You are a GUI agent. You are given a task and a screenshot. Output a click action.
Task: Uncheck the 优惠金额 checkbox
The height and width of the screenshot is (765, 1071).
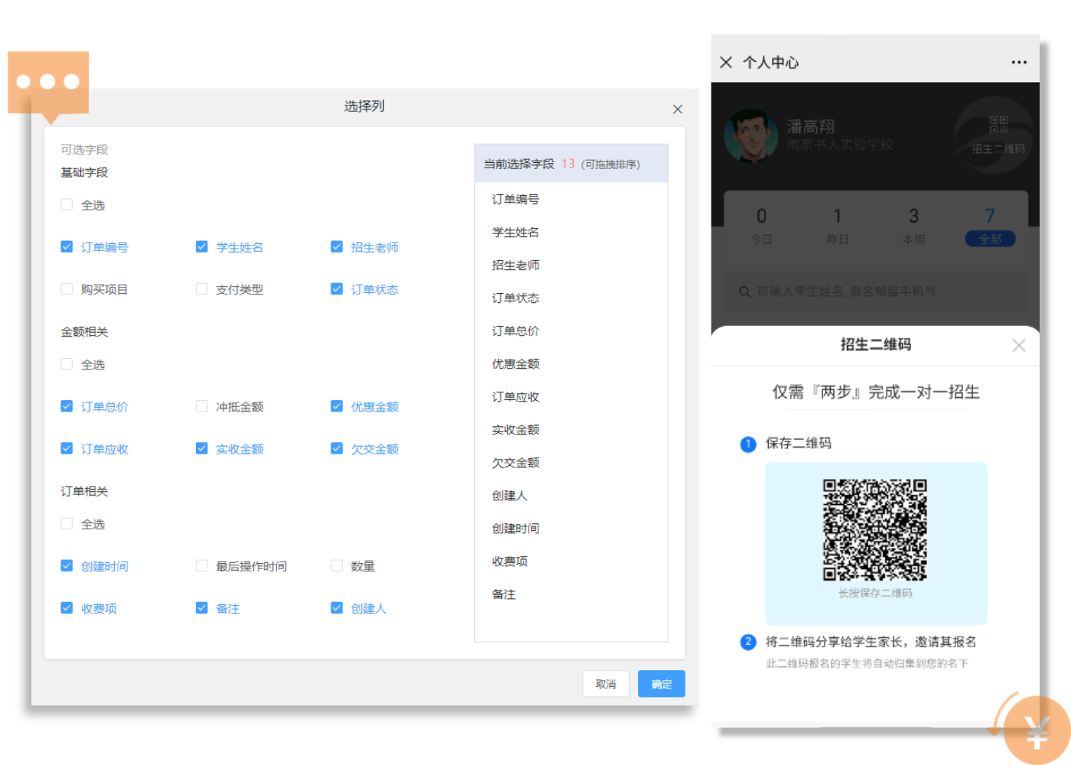(337, 406)
